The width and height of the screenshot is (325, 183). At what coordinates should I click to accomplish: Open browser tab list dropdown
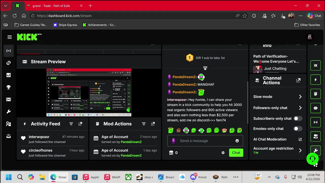click(x=5, y=6)
